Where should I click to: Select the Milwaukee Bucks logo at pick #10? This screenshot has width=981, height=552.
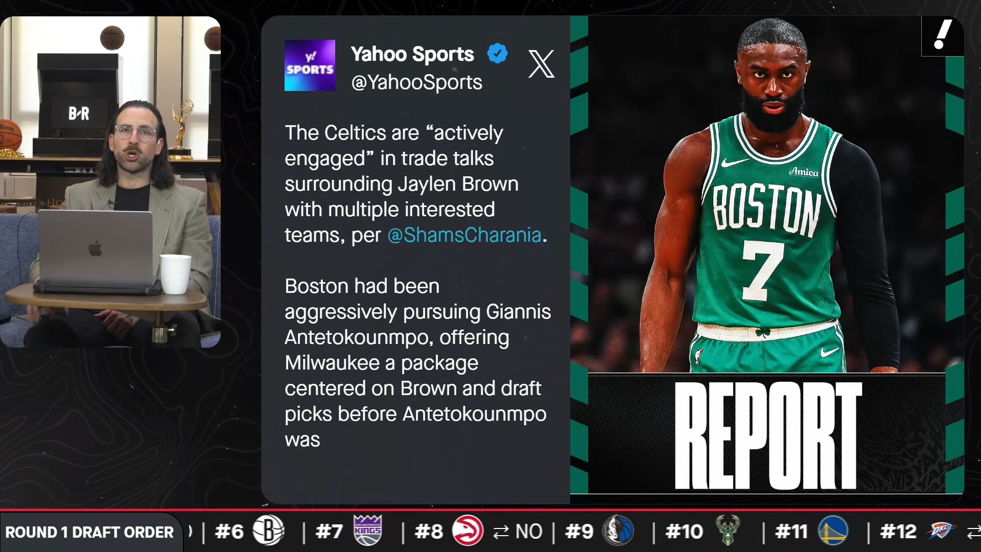click(x=728, y=531)
